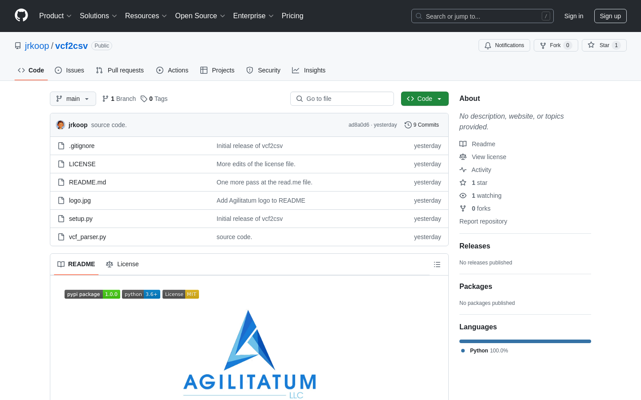Click the jrkoop avatar image
641x400 pixels.
click(x=61, y=125)
